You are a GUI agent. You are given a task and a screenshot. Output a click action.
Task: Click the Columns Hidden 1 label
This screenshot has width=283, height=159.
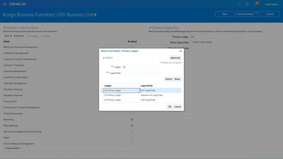coord(13,148)
